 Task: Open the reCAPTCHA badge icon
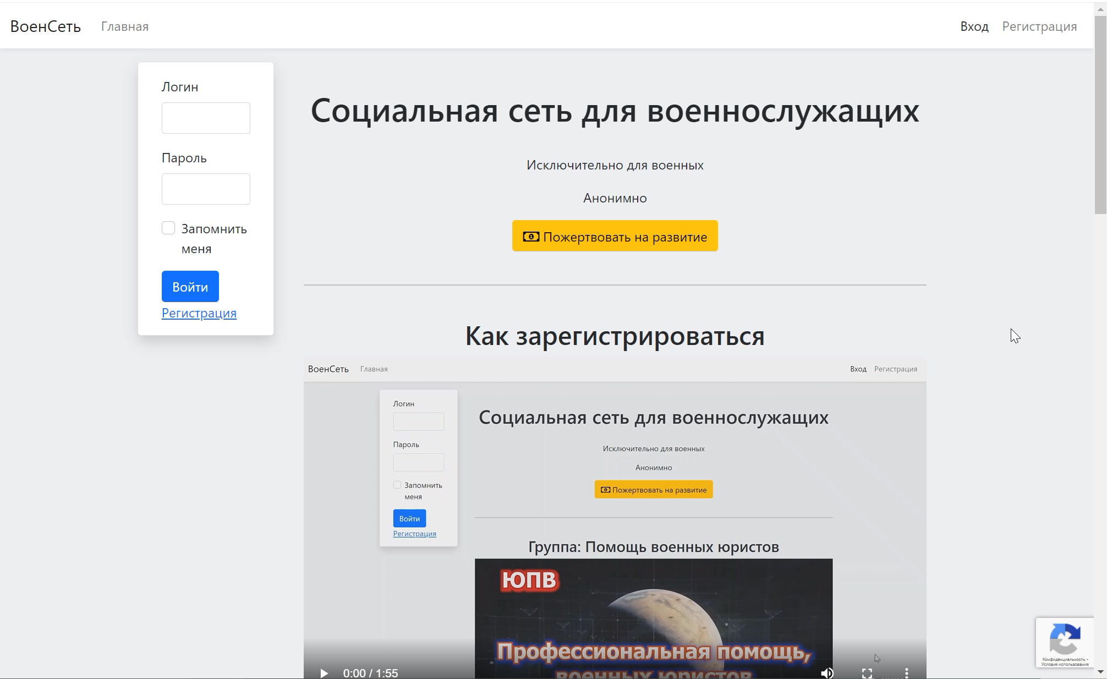(x=1065, y=638)
